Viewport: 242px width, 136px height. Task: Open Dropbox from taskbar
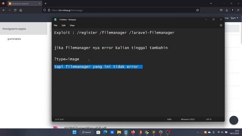[x=112, y=132]
